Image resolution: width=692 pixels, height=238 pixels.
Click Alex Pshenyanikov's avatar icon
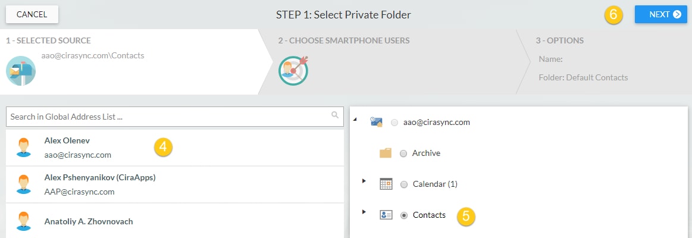(x=24, y=184)
